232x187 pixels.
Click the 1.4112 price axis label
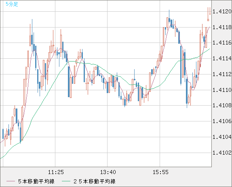click(x=222, y=74)
